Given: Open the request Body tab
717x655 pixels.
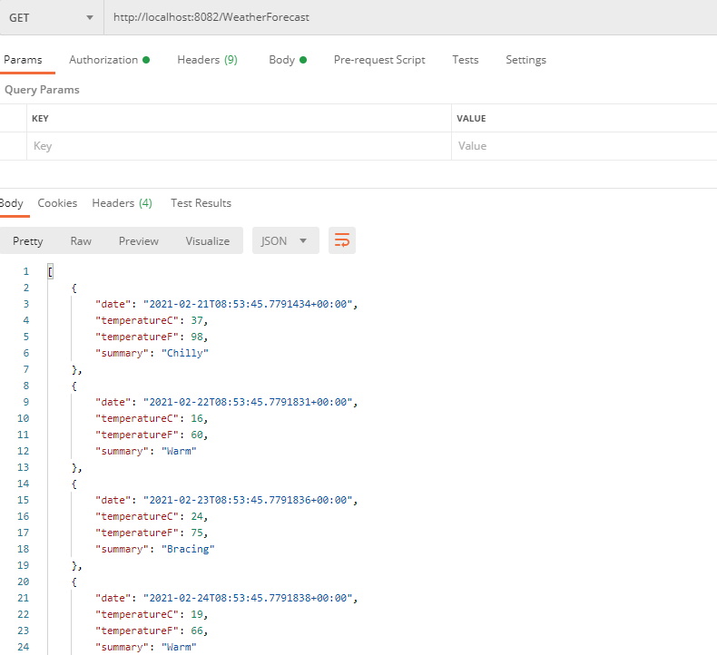Looking at the screenshot, I should [282, 60].
